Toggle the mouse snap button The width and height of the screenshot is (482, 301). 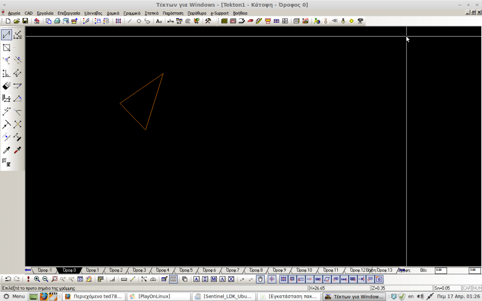(x=260, y=279)
